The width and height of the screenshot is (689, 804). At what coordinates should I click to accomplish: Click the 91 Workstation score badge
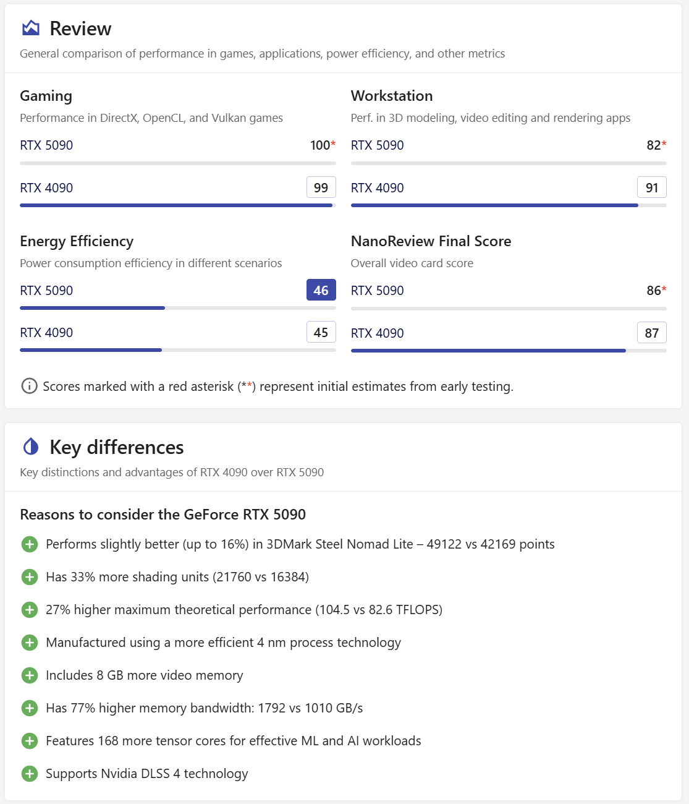tap(652, 187)
